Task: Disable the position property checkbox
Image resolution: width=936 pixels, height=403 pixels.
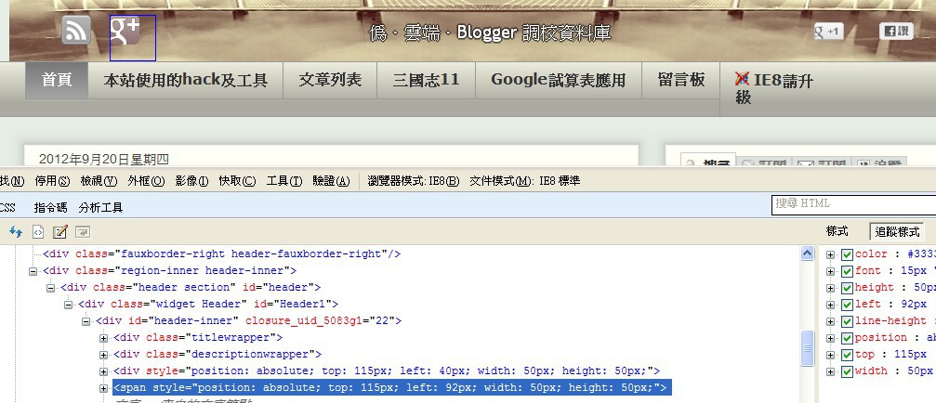Action: point(847,338)
